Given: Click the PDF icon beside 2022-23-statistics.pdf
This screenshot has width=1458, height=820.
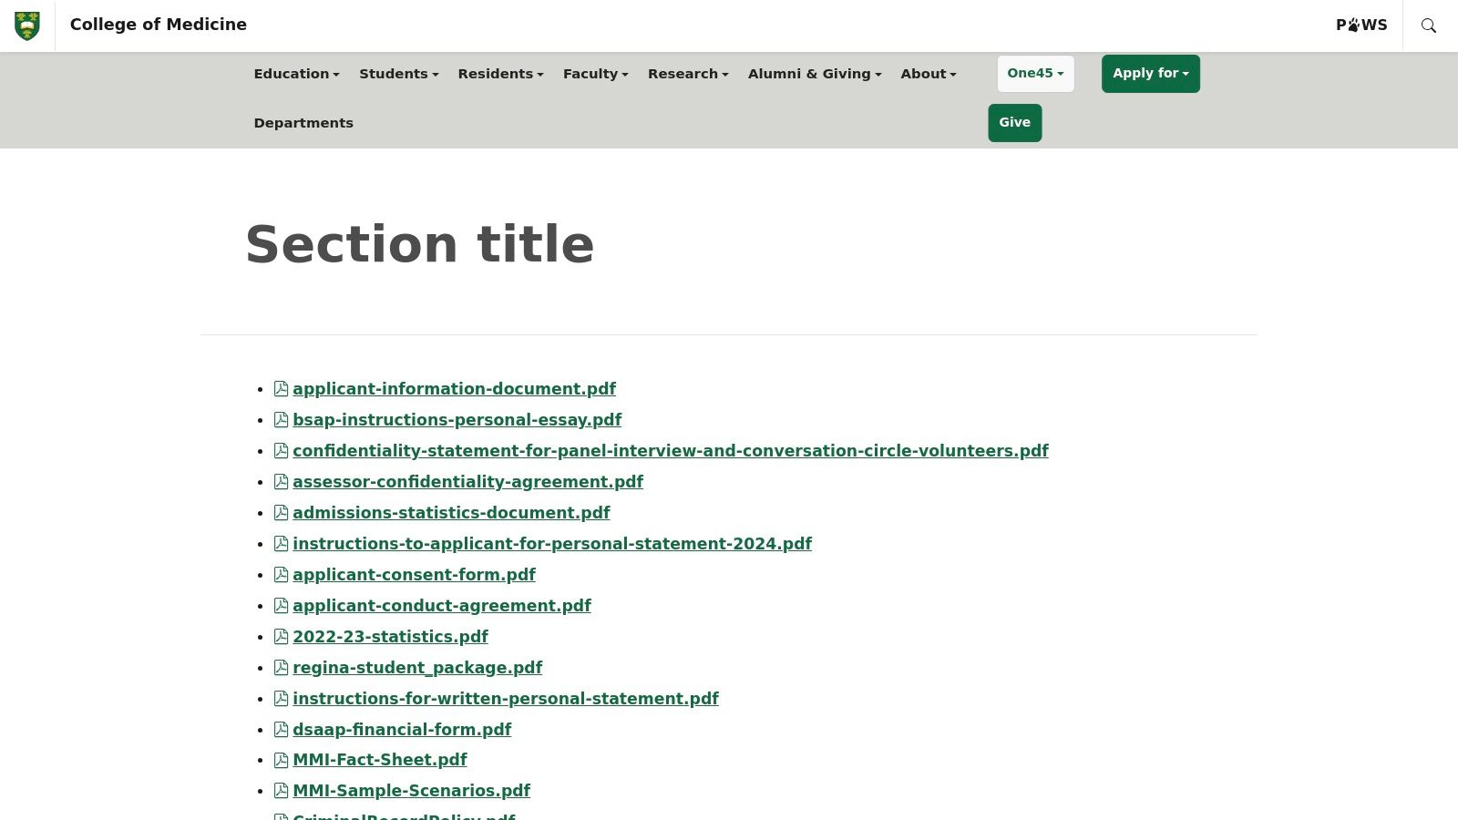Looking at the screenshot, I should coord(280,636).
